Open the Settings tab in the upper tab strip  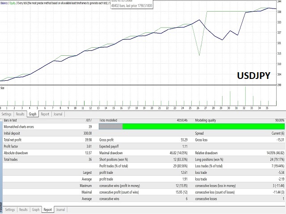click(7, 114)
